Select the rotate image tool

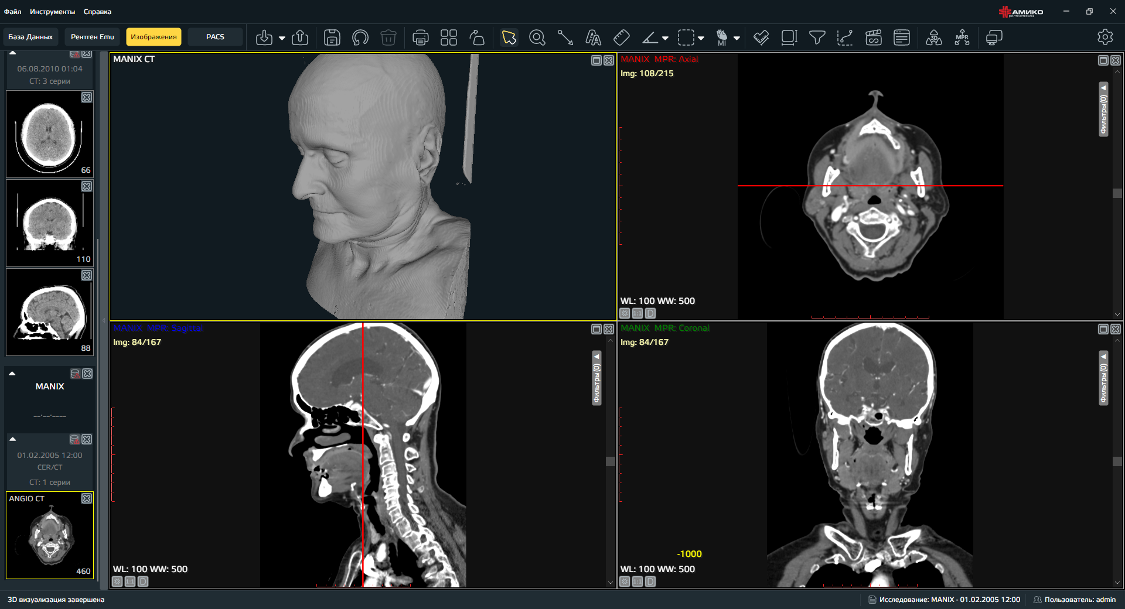[477, 37]
